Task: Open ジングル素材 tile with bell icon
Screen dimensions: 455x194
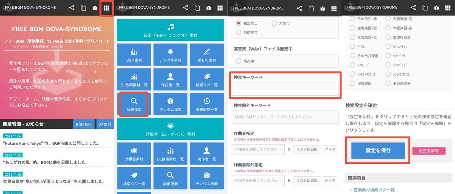Action: coord(170,55)
